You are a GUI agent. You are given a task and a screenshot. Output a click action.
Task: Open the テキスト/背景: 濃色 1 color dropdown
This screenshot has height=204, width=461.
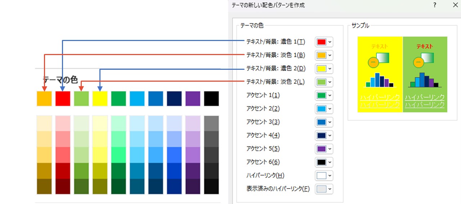324,42
